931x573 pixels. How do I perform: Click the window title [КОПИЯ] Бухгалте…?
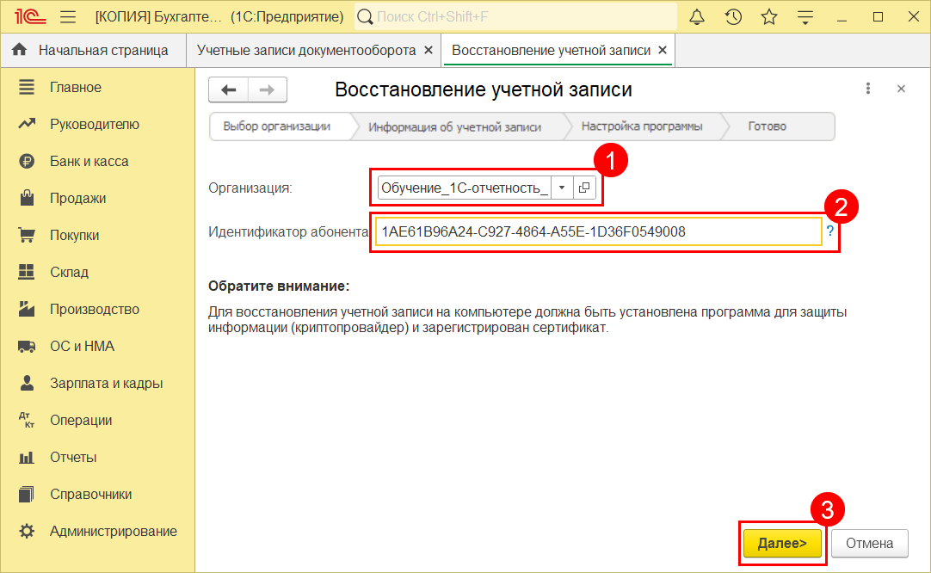157,16
